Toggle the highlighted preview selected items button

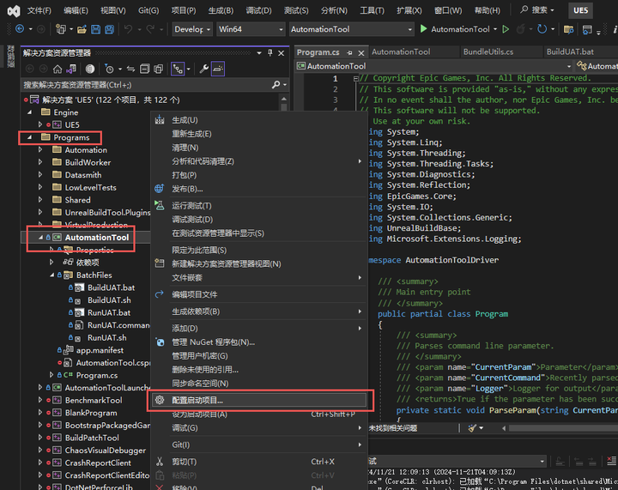[218, 69]
